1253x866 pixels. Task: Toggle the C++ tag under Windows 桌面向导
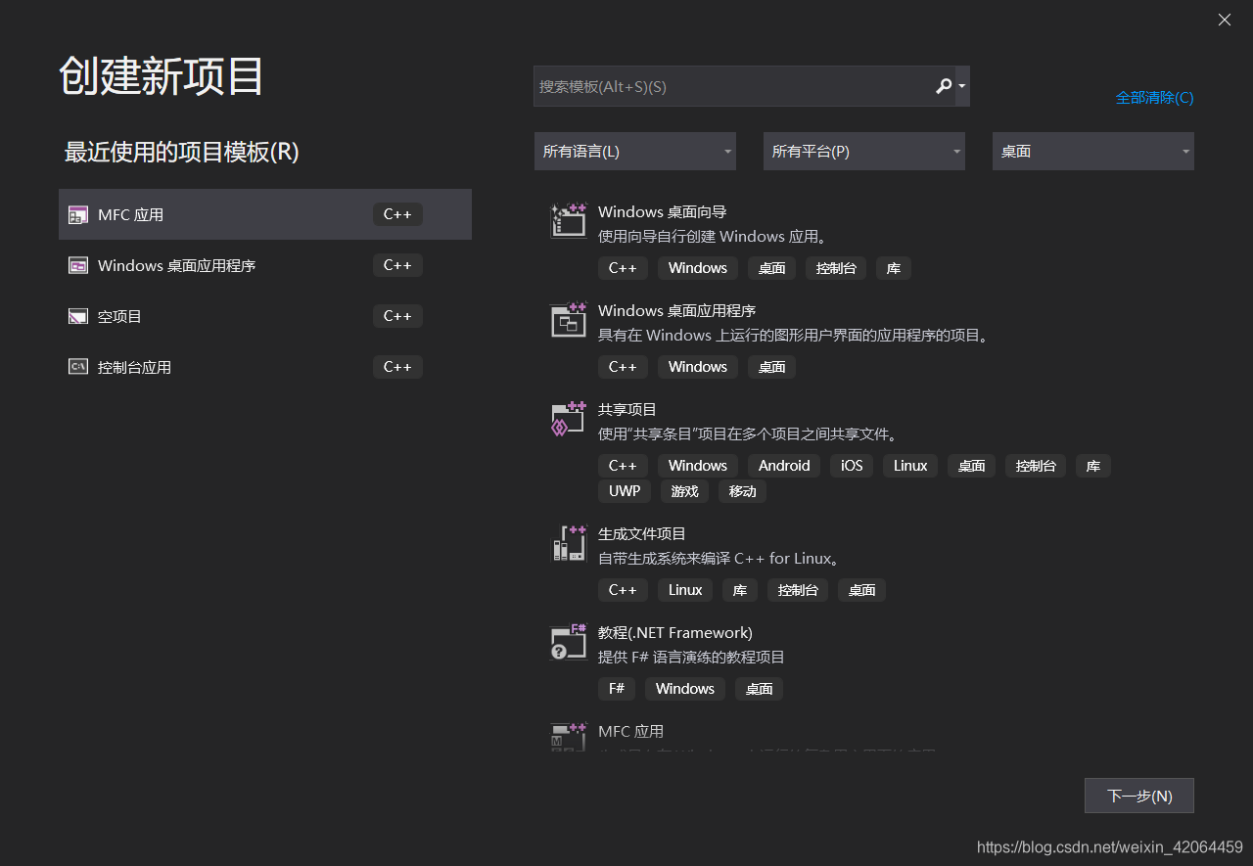pos(623,267)
